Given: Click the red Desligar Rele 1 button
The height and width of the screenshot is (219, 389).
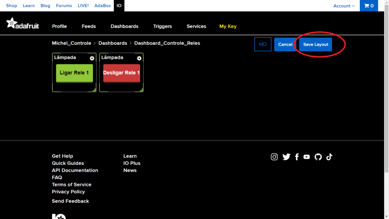Looking at the screenshot, I should [122, 73].
